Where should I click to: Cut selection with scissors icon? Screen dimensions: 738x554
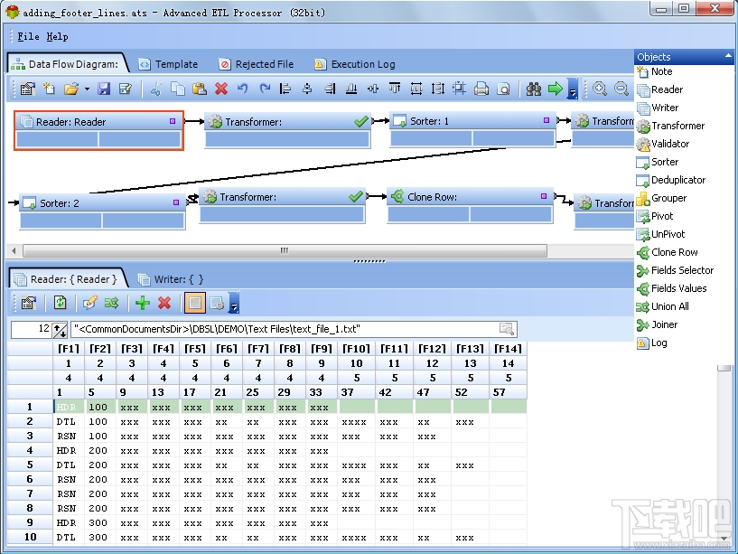pos(155,89)
